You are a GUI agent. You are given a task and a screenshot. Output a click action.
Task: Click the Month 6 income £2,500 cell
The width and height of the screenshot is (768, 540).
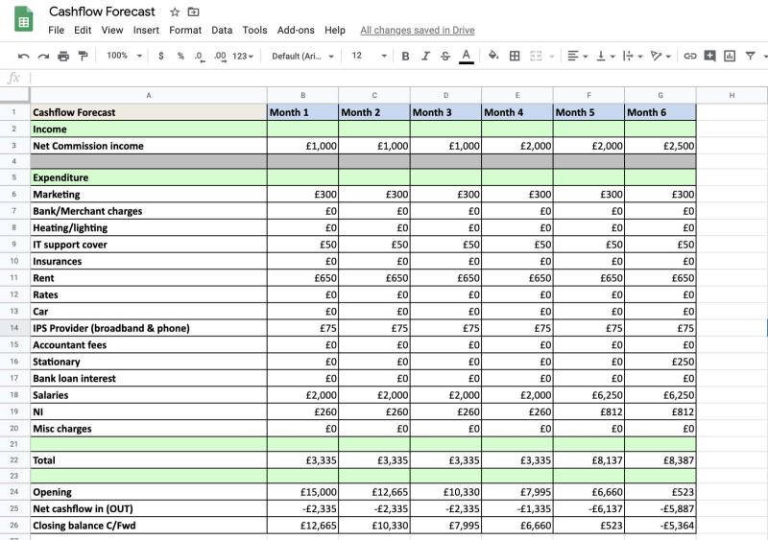tap(660, 146)
